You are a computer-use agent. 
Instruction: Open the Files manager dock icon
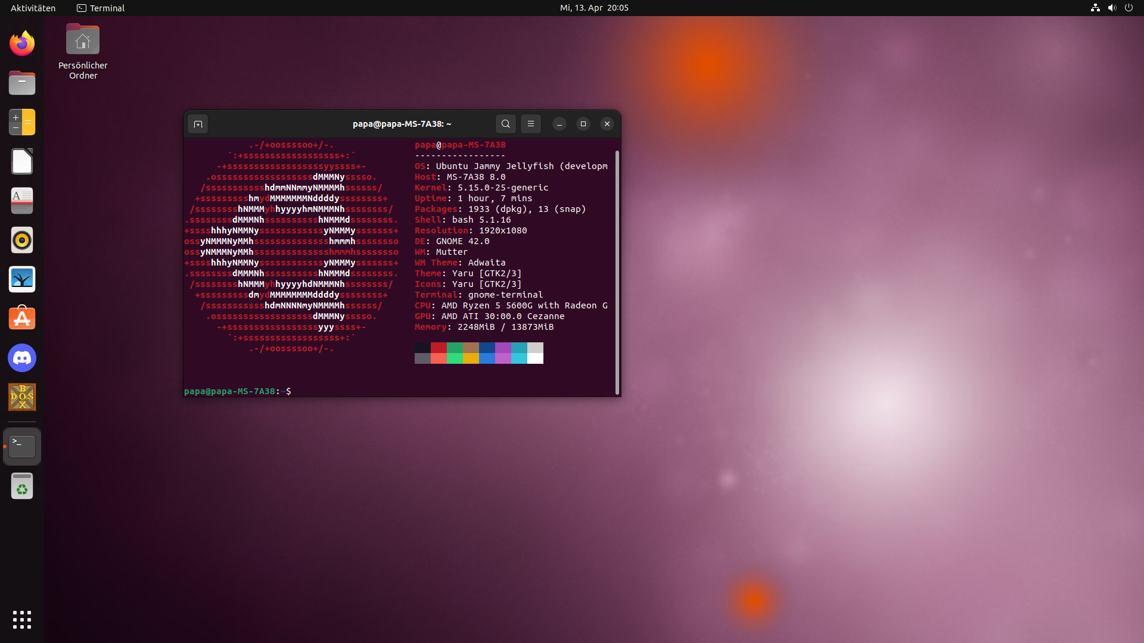pyautogui.click(x=22, y=83)
